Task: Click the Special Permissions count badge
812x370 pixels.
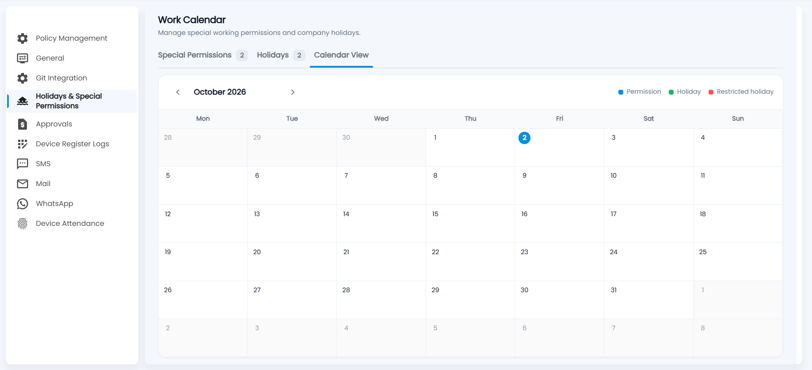Action: pos(242,55)
